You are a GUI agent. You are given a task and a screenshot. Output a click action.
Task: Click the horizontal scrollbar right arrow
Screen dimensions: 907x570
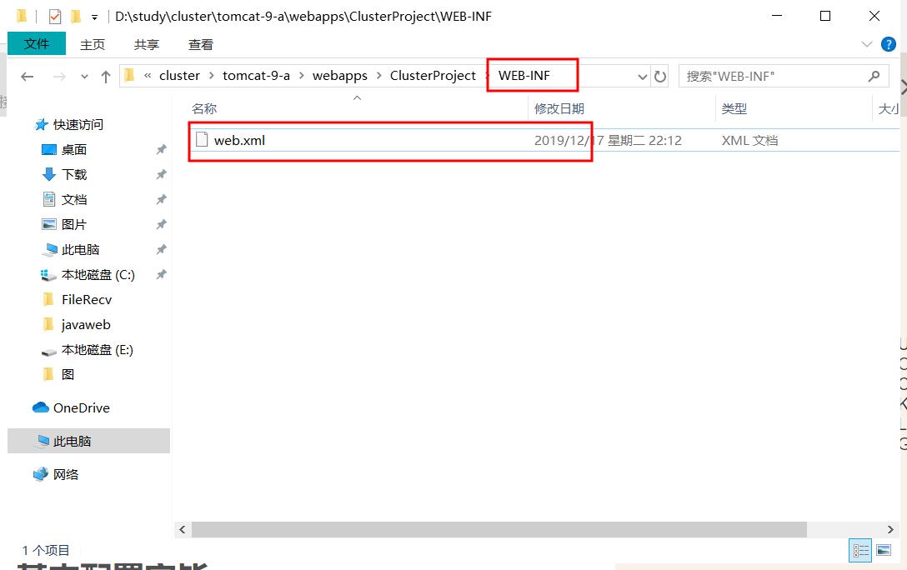pyautogui.click(x=890, y=529)
